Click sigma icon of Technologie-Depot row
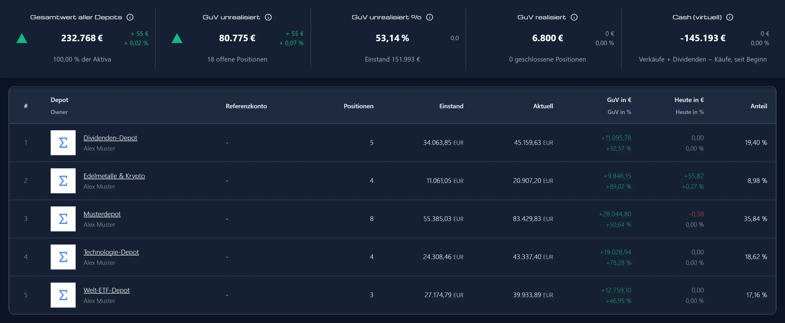 (x=63, y=257)
